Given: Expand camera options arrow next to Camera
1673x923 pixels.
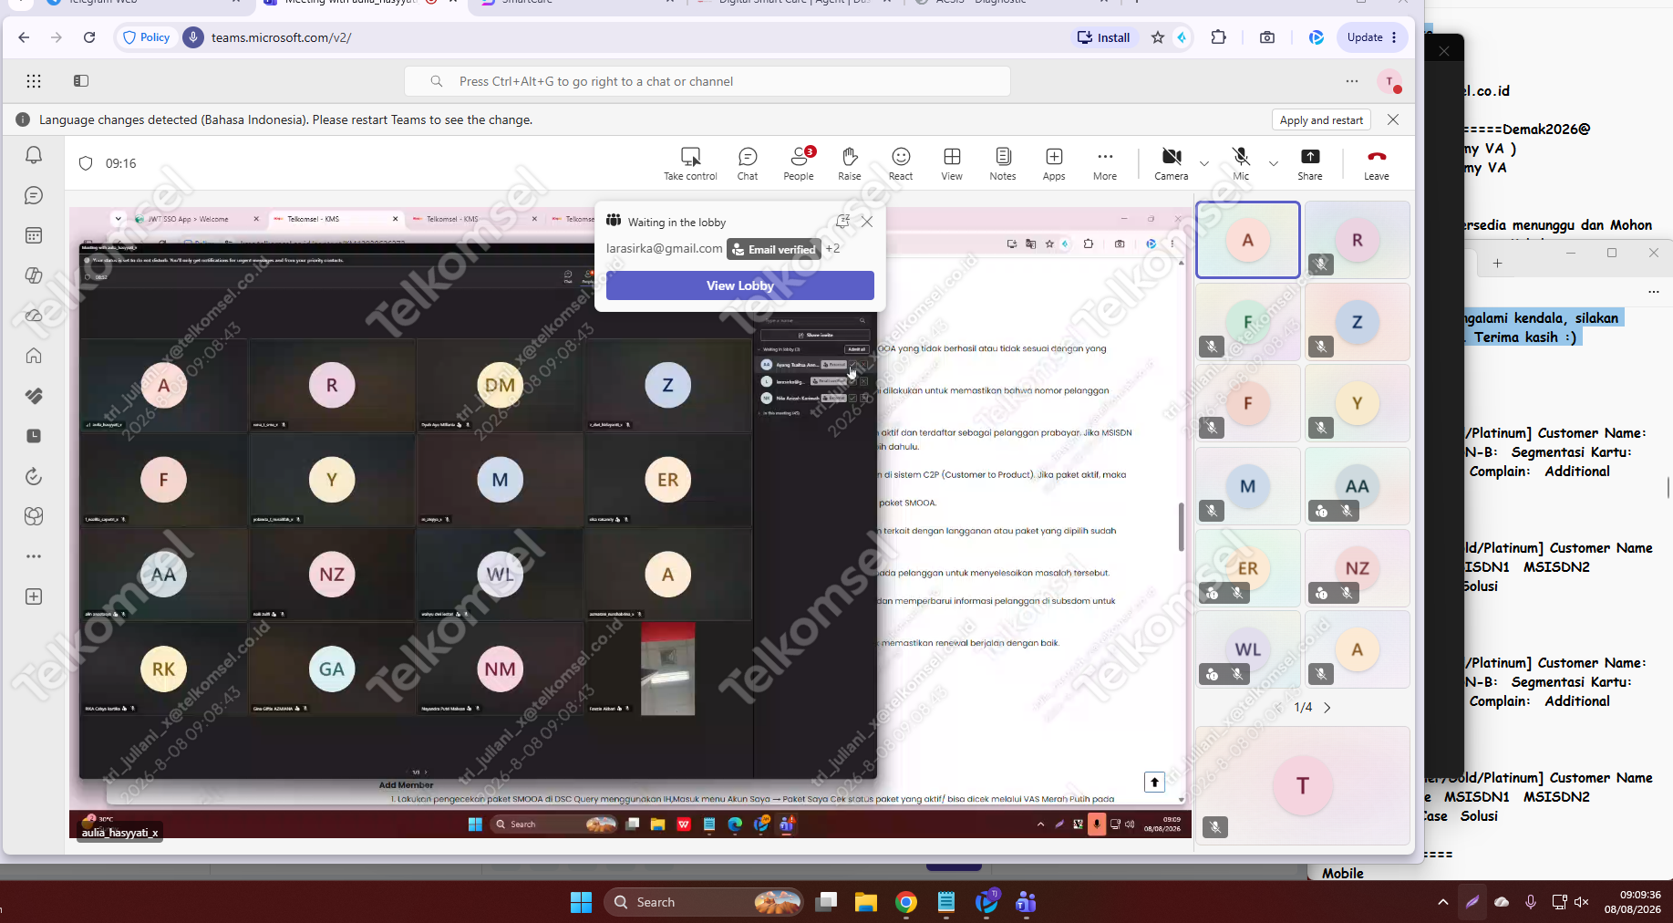Looking at the screenshot, I should tap(1204, 164).
